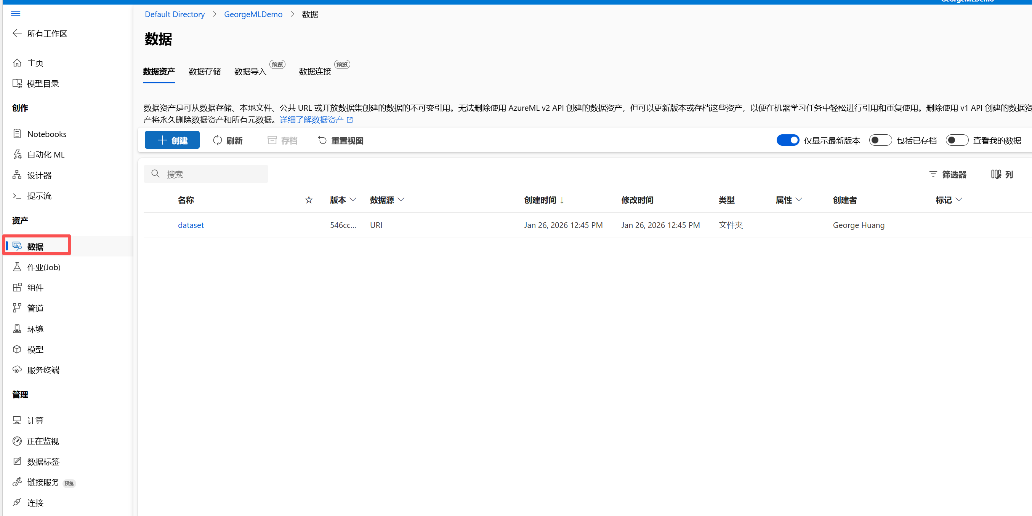Screen dimensions: 1032x516
Task: Open the 主页 home icon
Action: (17, 63)
